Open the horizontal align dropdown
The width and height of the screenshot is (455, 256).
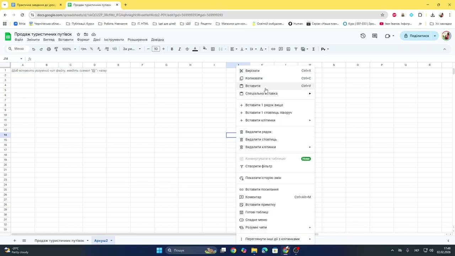pyautogui.click(x=233, y=49)
